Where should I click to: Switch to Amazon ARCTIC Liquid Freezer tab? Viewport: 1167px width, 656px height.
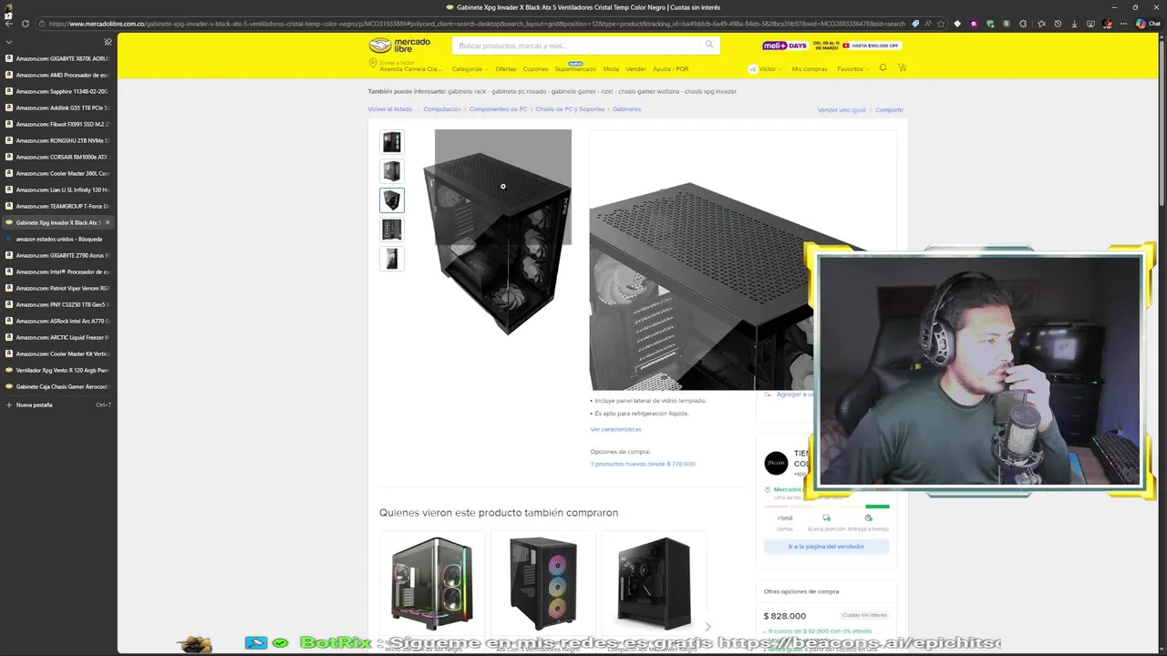(57, 337)
